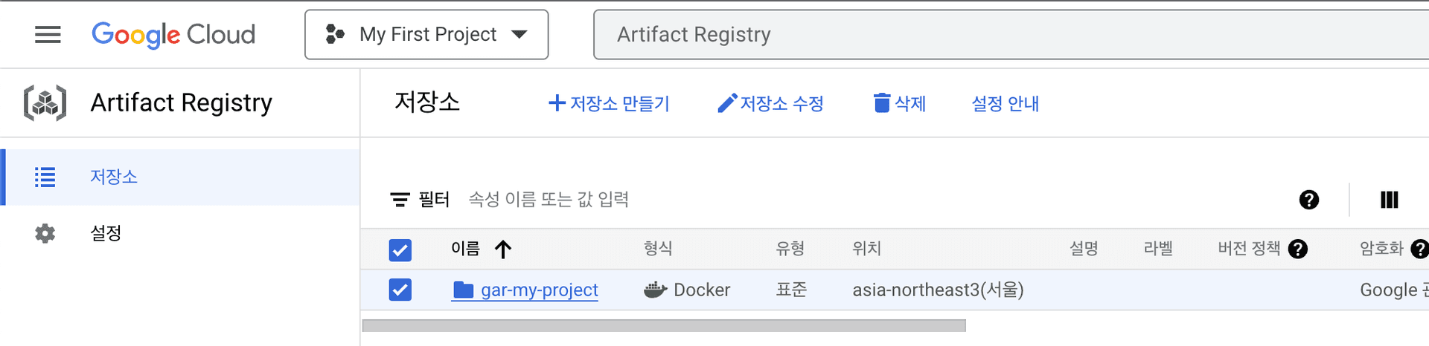This screenshot has height=346, width=1429.
Task: Toggle sort order on the 이름 column arrow
Action: click(x=503, y=249)
